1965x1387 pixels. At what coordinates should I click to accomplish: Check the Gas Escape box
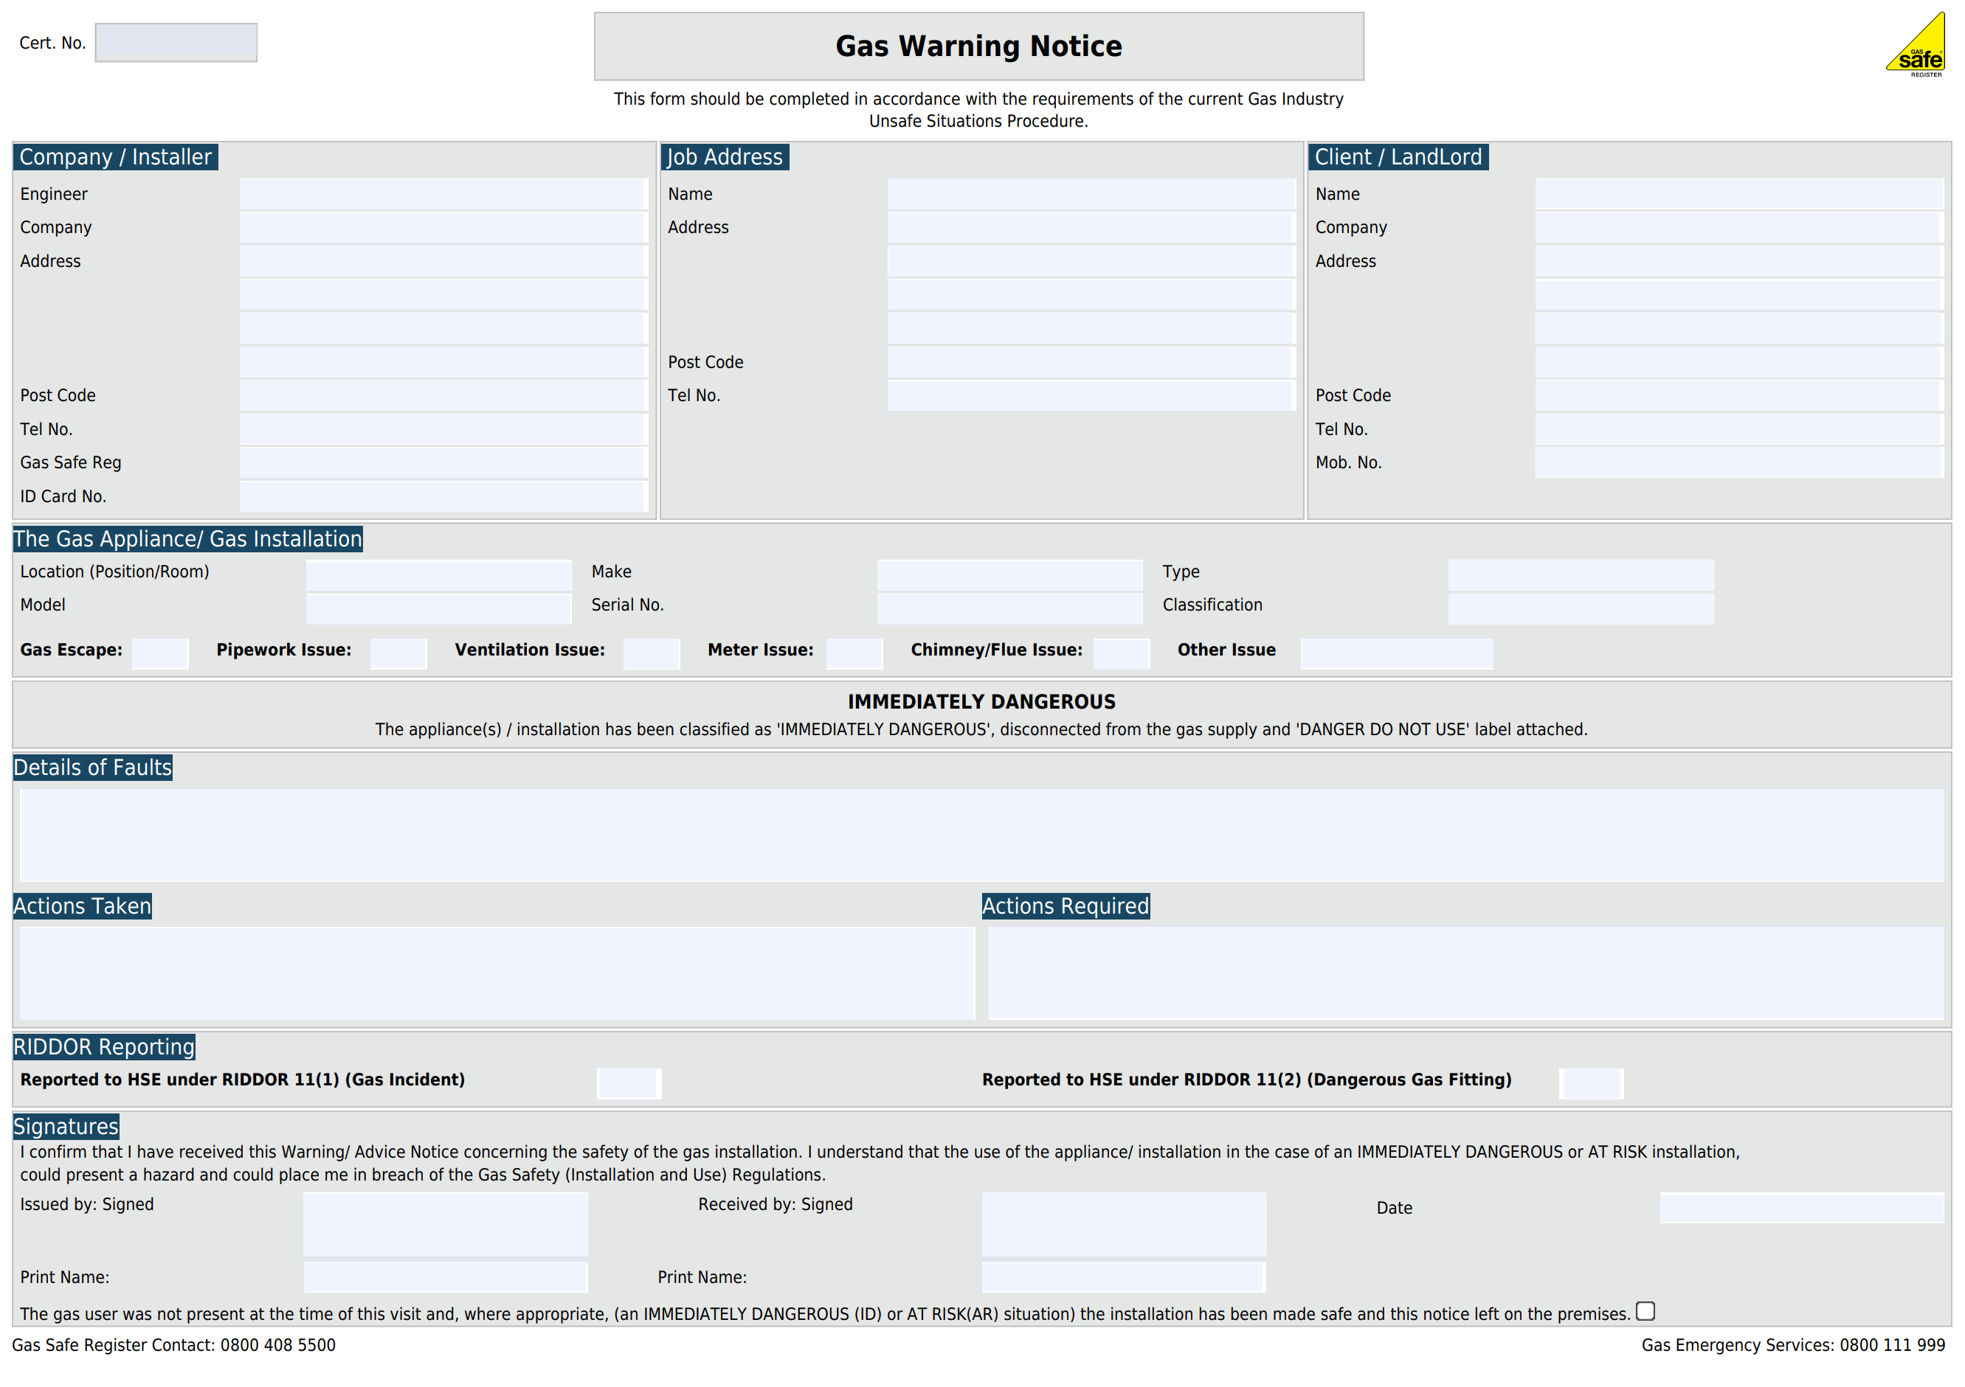[160, 653]
